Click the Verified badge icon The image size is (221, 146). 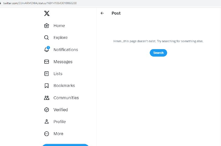point(46,110)
